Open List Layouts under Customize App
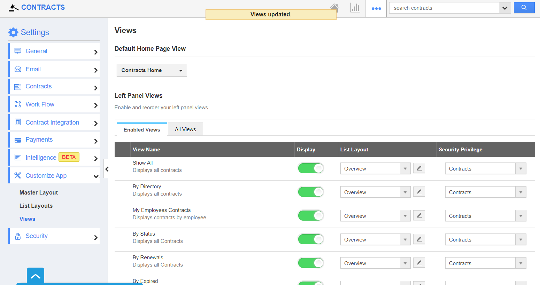The width and height of the screenshot is (540, 285). (36, 206)
